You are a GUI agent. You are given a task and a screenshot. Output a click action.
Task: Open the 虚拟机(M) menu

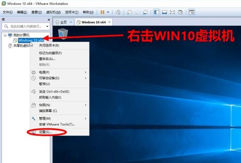tap(54, 12)
